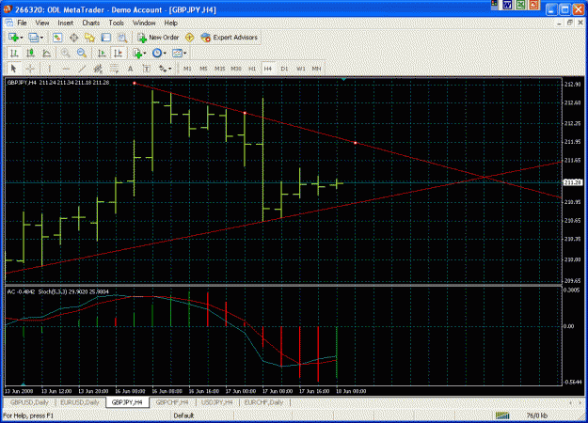588x423 pixels.
Task: Select the arrow Cursor tool
Action: [13, 69]
